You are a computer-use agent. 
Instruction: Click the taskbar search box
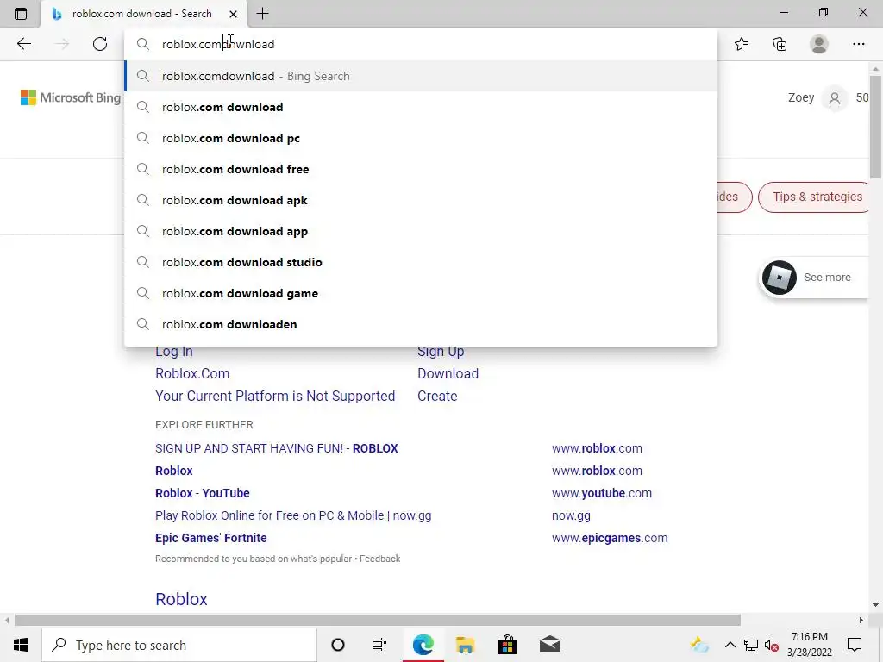(x=179, y=645)
